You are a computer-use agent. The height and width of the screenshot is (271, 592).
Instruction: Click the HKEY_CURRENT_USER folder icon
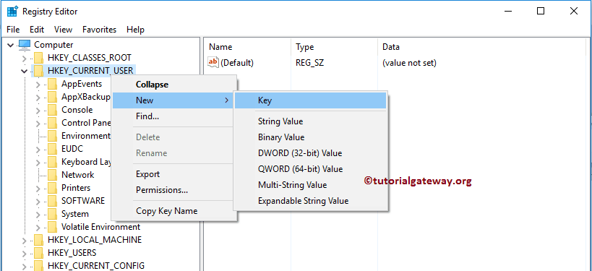click(38, 71)
